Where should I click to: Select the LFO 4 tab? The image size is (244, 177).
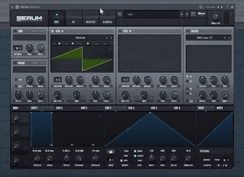point(177,108)
